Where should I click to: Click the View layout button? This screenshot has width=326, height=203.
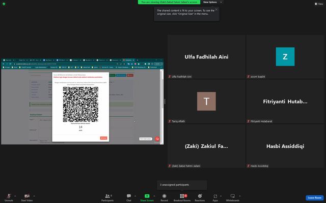(x=319, y=4)
